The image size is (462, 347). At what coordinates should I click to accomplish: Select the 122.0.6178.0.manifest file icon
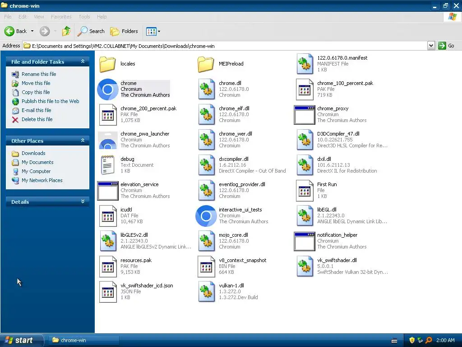pos(305,64)
